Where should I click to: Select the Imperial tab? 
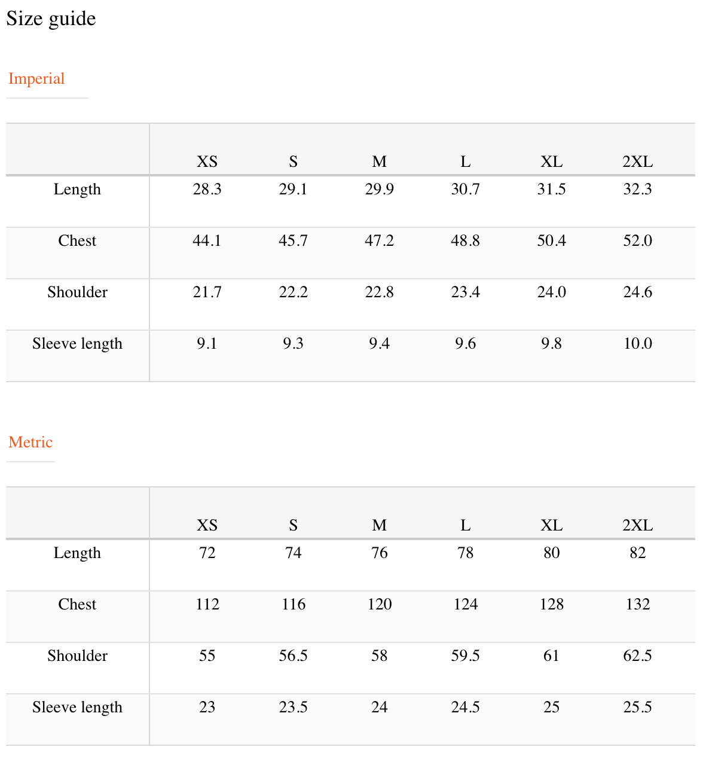36,78
